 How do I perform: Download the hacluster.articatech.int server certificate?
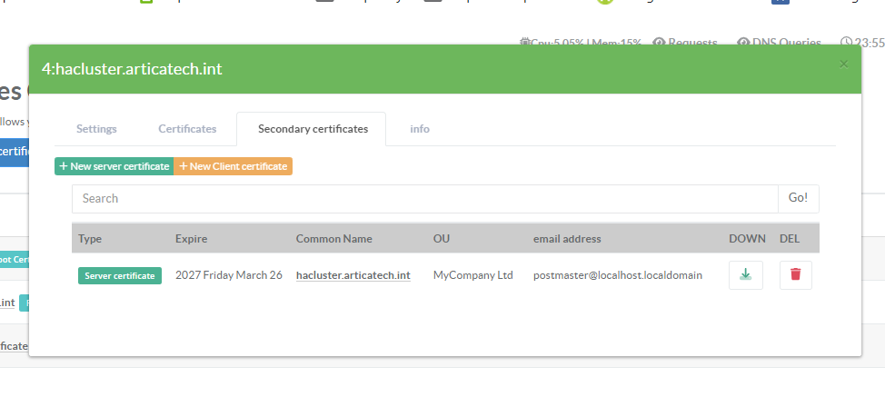point(745,275)
